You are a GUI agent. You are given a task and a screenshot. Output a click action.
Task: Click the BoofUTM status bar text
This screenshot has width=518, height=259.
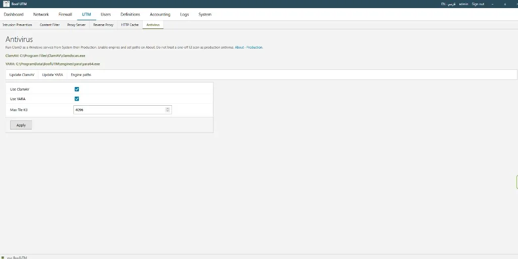[x=17, y=257]
